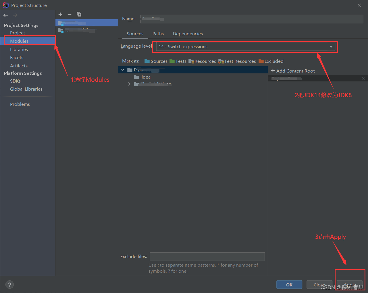Click the minus icon to remove module
This screenshot has width=368, height=293.
tap(70, 14)
